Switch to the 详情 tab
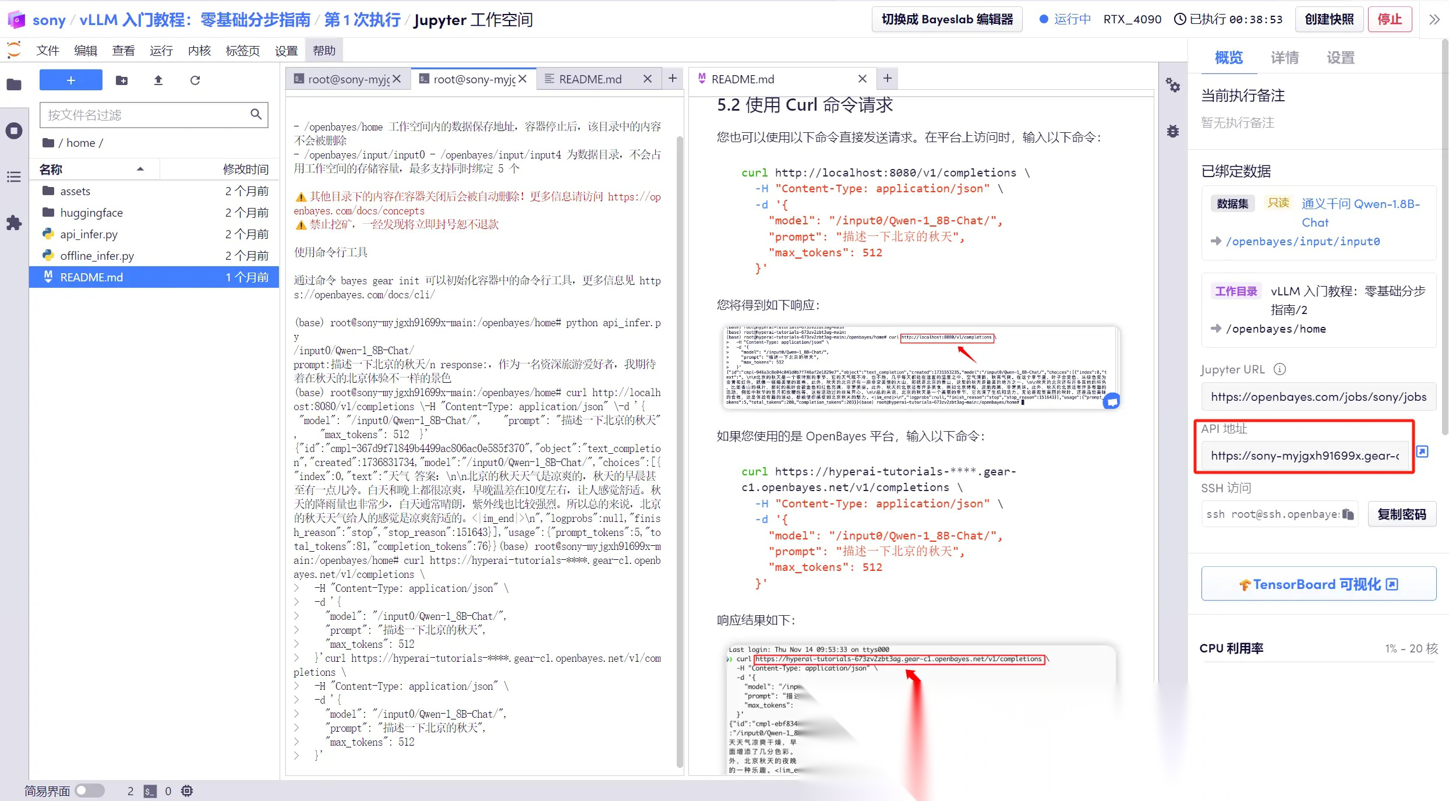 (x=1284, y=58)
